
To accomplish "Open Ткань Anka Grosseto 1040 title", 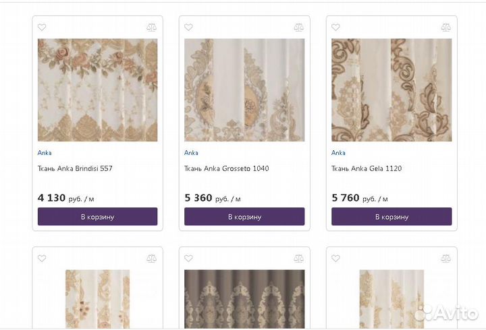I will coord(227,168).
